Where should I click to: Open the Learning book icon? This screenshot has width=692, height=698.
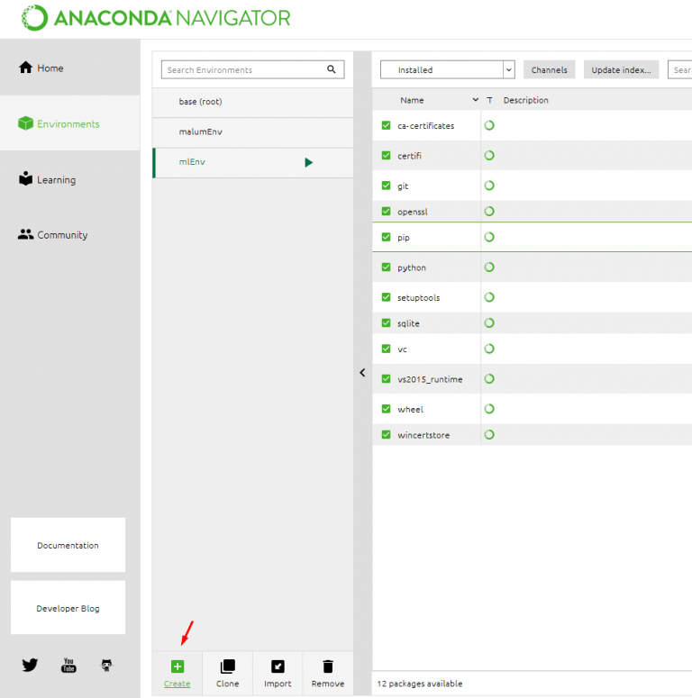(x=25, y=178)
